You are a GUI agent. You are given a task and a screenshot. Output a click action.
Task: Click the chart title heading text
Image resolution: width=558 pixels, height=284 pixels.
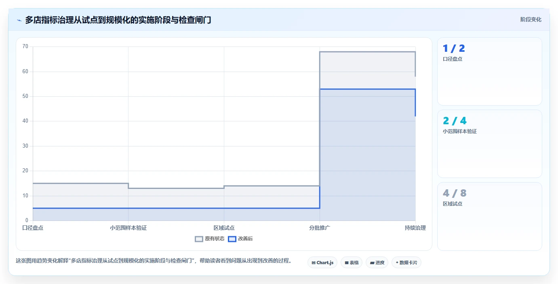118,20
